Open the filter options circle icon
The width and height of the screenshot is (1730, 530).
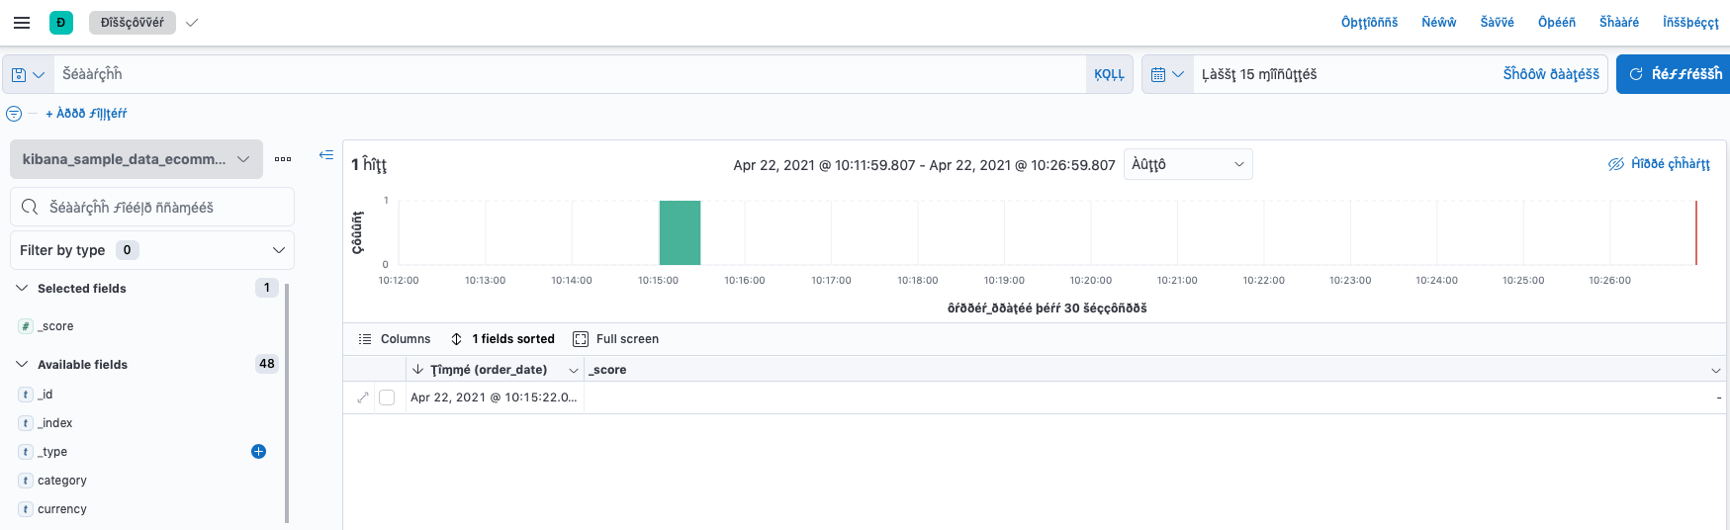click(14, 114)
